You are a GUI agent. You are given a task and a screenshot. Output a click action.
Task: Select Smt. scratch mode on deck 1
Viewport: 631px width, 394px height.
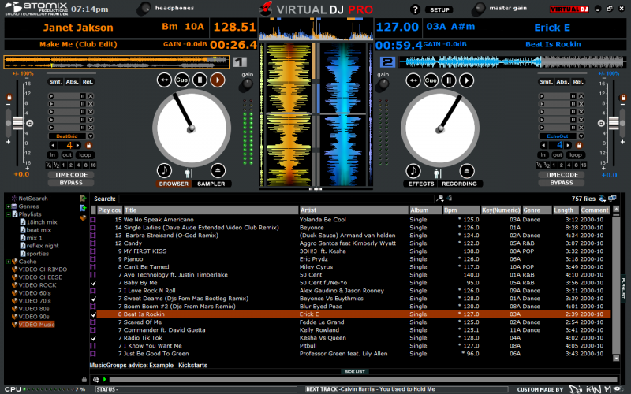click(55, 82)
